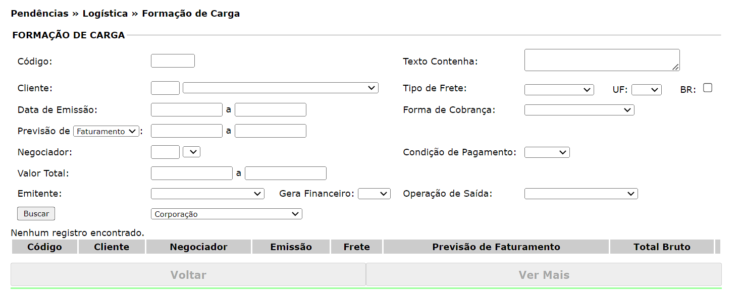The image size is (741, 294).
Task: Open the Negociador dropdown
Action: point(192,152)
